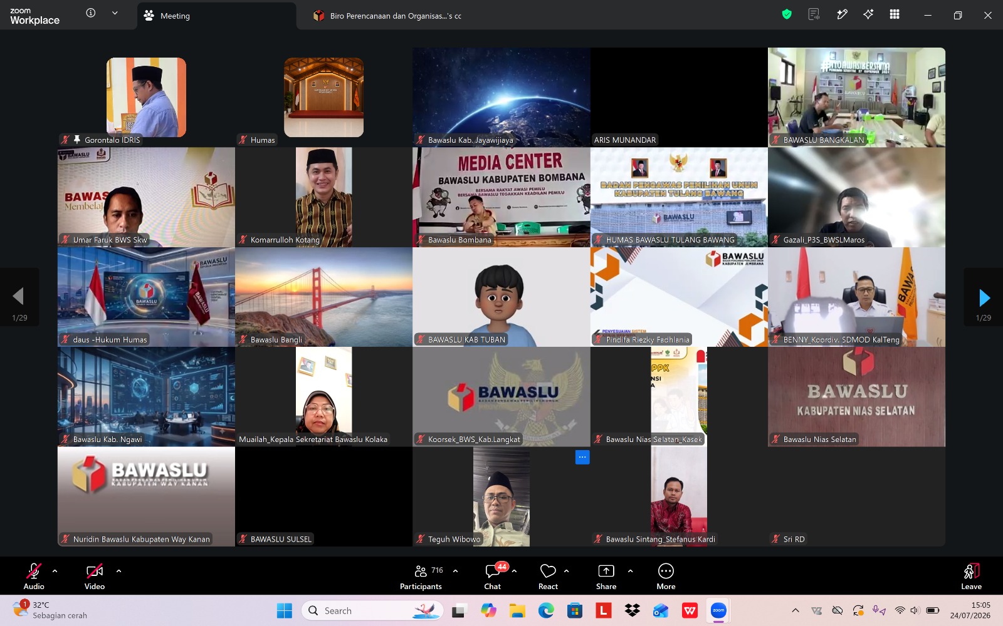This screenshot has width=1003, height=626.
Task: Open the Participants panel icon
Action: click(421, 571)
